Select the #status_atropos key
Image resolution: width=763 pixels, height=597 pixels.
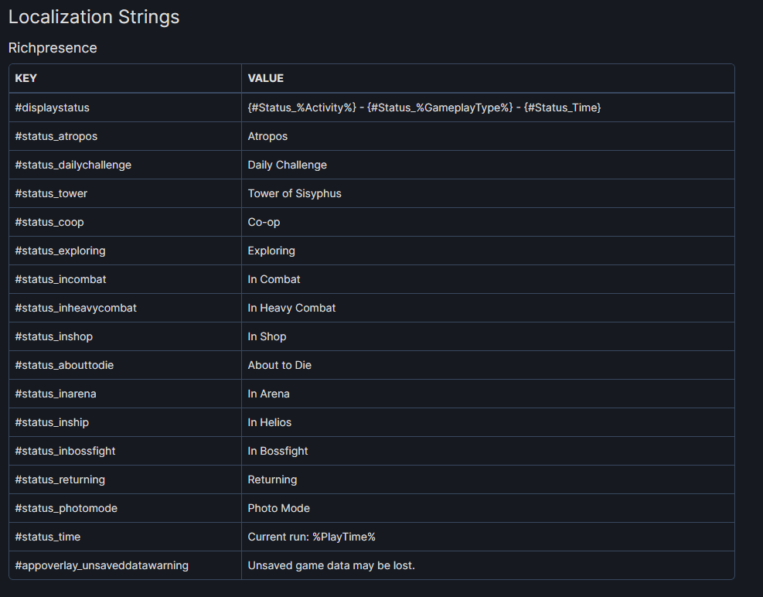tap(56, 136)
